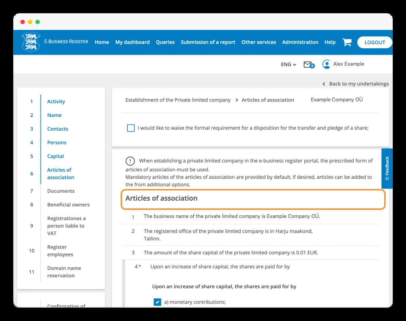This screenshot has width=406, height=321.
Task: Click the E-Business Register title text
Action: pos(66,42)
